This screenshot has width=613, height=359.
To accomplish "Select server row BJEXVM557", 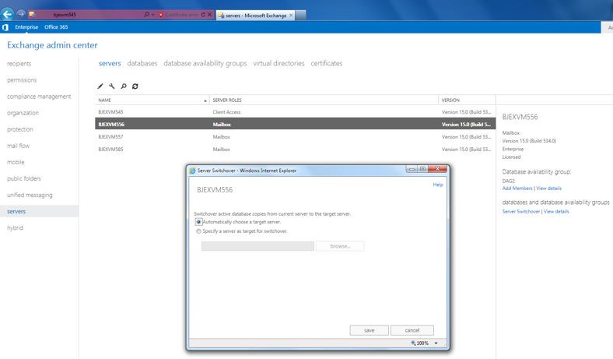I will [x=295, y=137].
